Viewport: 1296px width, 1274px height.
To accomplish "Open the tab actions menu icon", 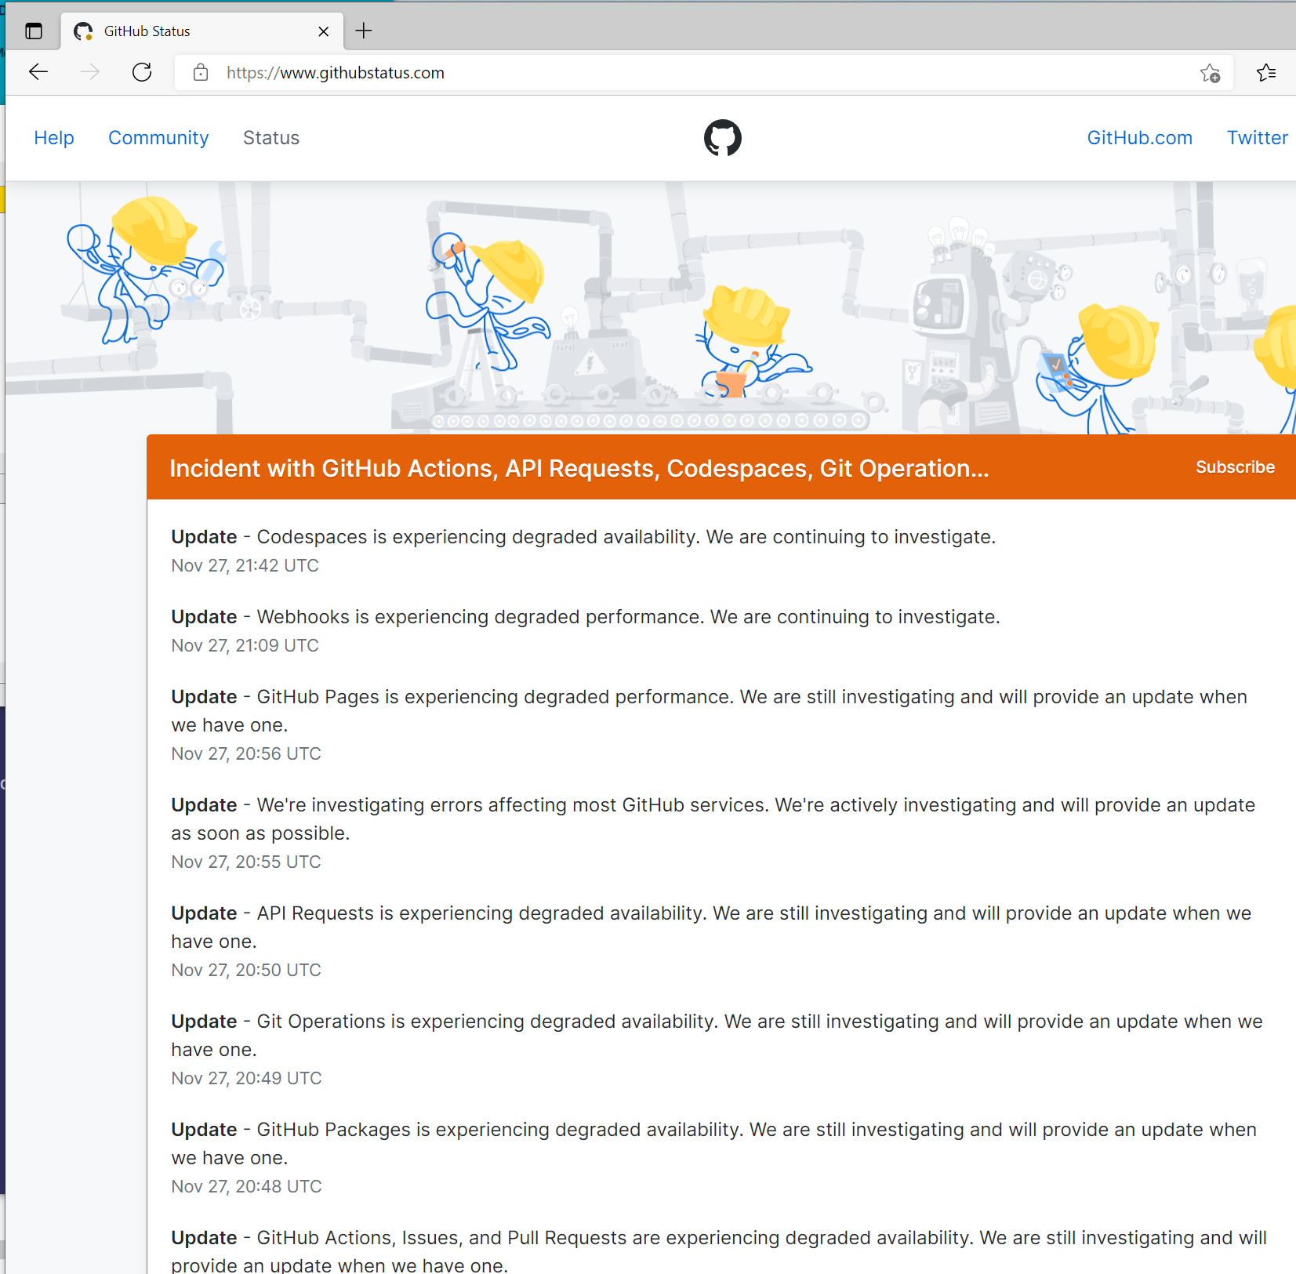I will [x=34, y=31].
